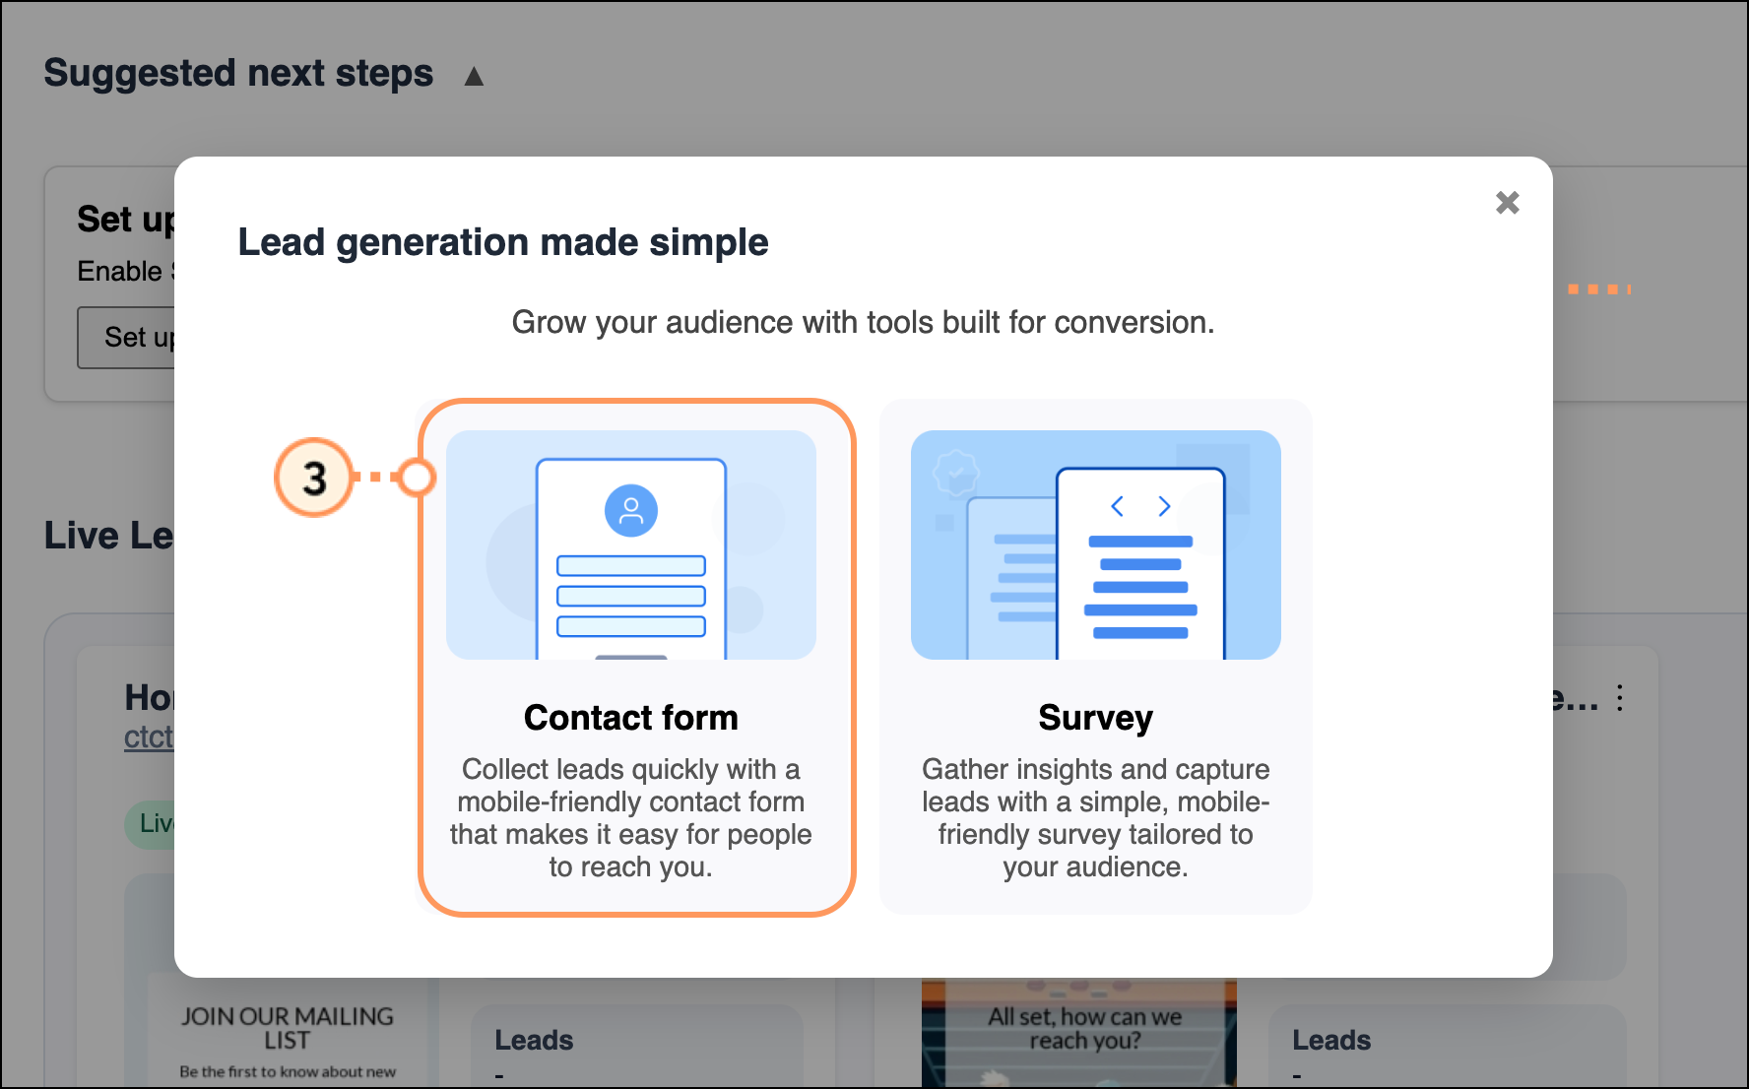Click the Survey illustration image
1749x1089 pixels.
pyautogui.click(x=1095, y=544)
